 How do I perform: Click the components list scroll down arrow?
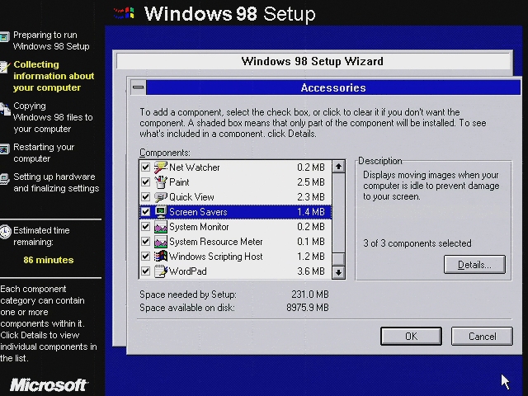point(339,272)
